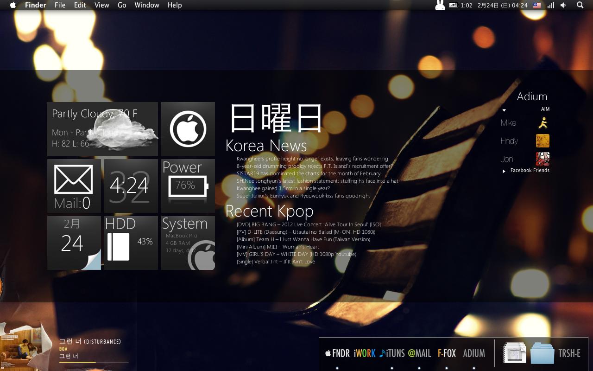Image resolution: width=593 pixels, height=371 pixels.
Task: Click the circled Apple logo tile
Action: 188,129
